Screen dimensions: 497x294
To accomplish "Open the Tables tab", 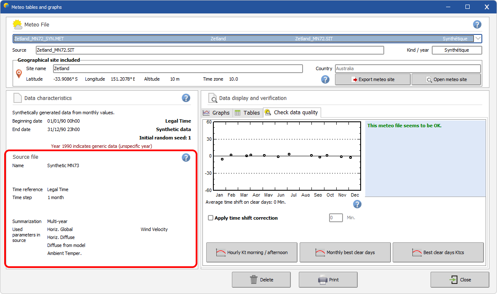I will click(247, 113).
